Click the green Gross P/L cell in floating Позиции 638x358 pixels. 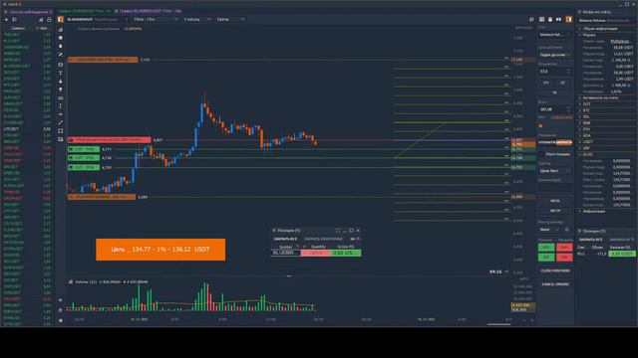coord(346,253)
